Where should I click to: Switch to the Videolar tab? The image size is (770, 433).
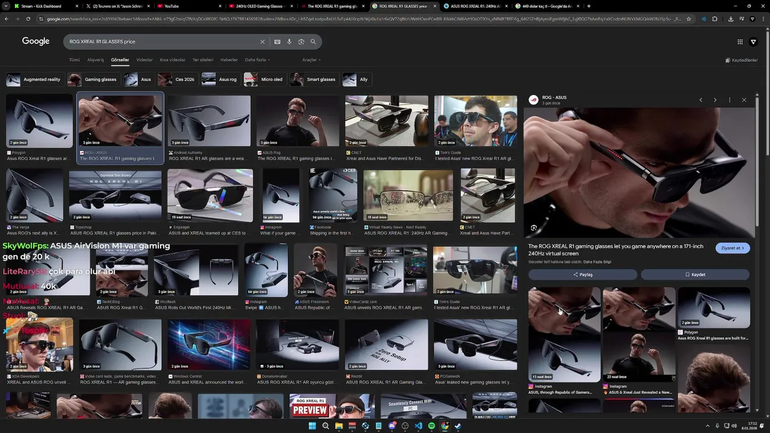144,60
